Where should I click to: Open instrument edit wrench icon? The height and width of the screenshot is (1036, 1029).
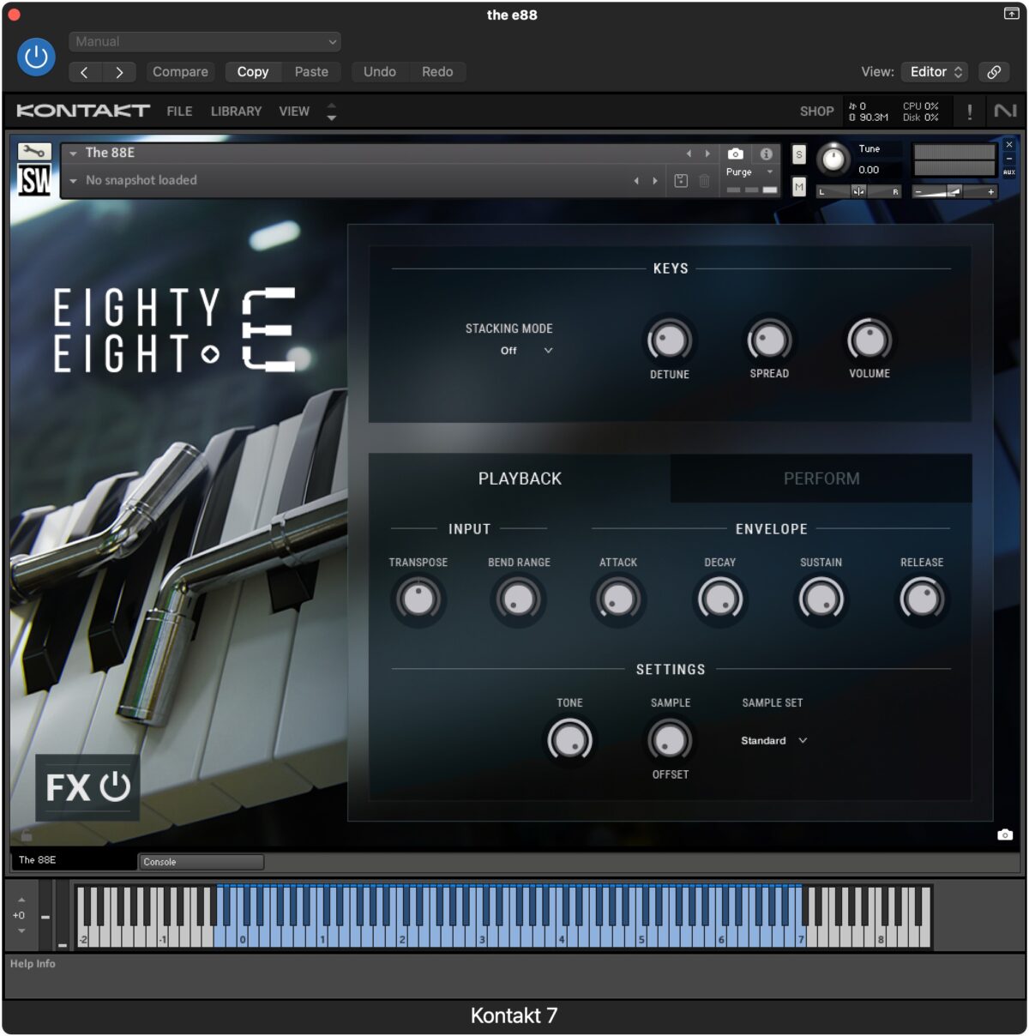(x=34, y=152)
